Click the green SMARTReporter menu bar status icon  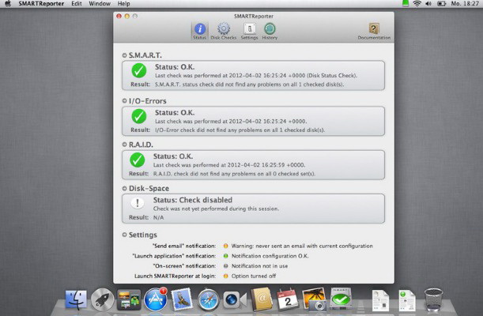pos(406,3)
